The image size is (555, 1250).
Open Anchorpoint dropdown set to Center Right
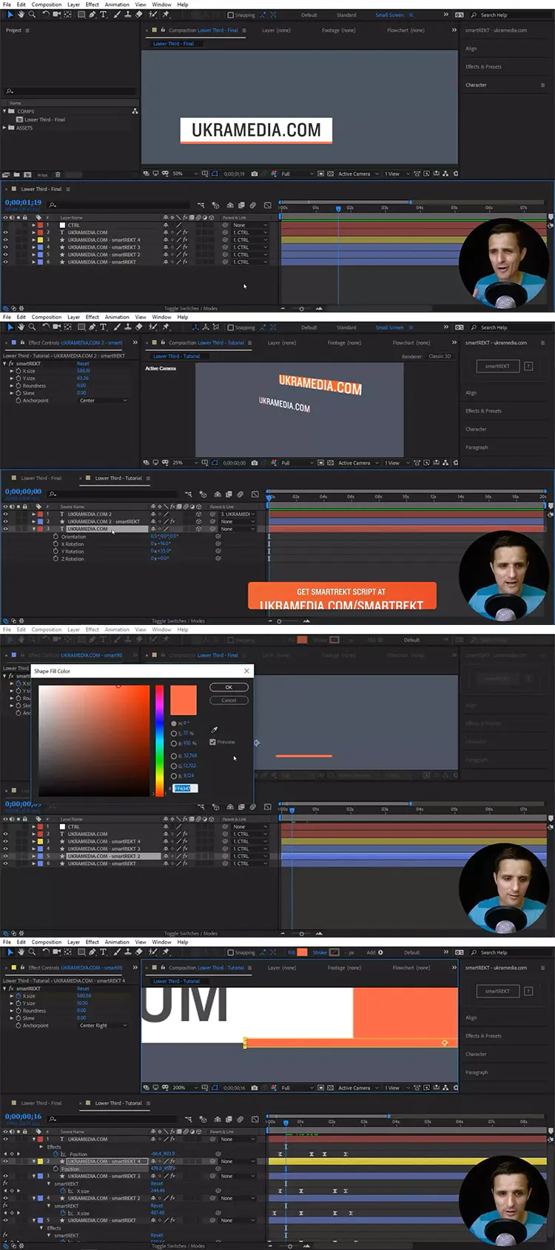pyautogui.click(x=103, y=1026)
